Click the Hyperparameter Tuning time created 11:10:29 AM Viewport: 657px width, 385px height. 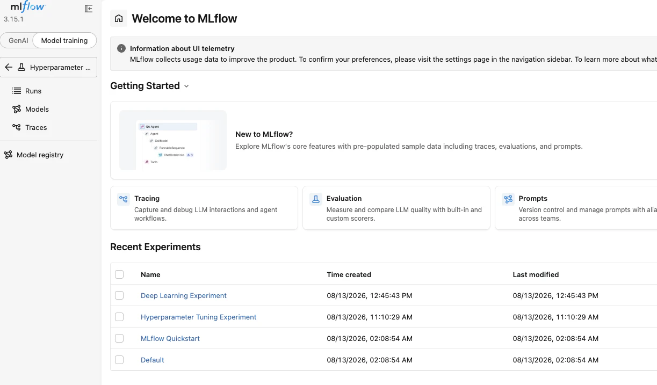[x=370, y=317]
